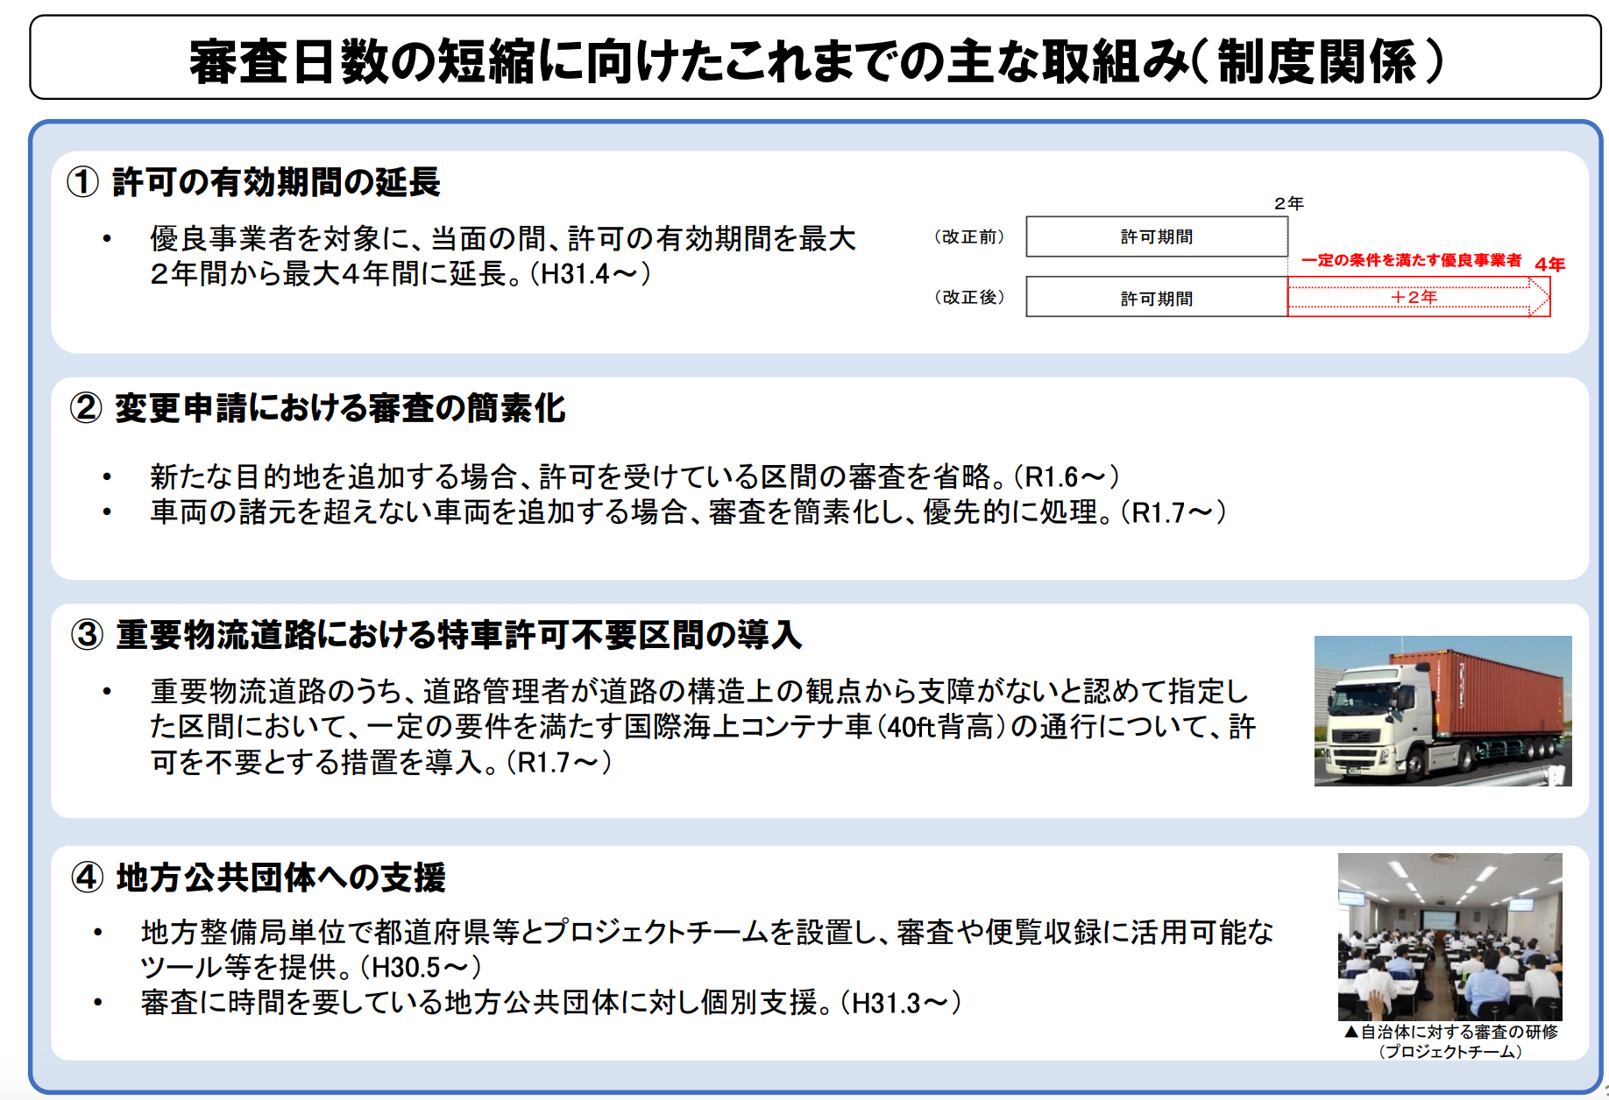Select heading ① 許可の有効期間の延長
The height and width of the screenshot is (1100, 1609).
(254, 182)
